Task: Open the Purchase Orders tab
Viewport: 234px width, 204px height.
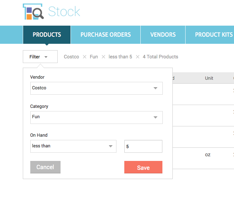Action: click(105, 35)
